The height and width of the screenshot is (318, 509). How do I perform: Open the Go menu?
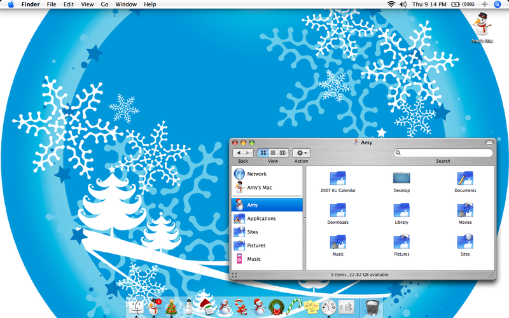pyautogui.click(x=104, y=4)
